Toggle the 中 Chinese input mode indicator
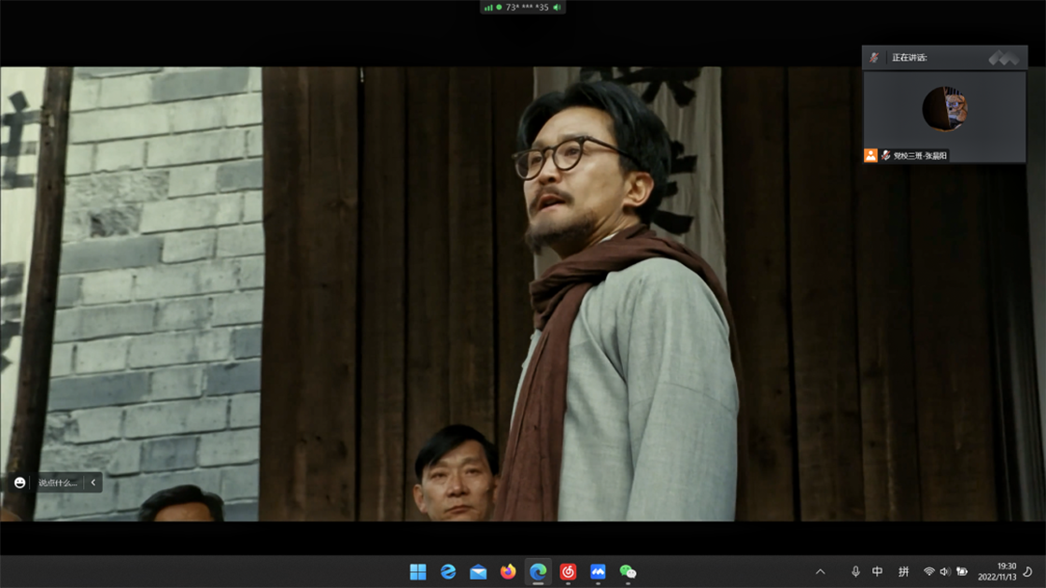1046x588 pixels. [x=878, y=572]
